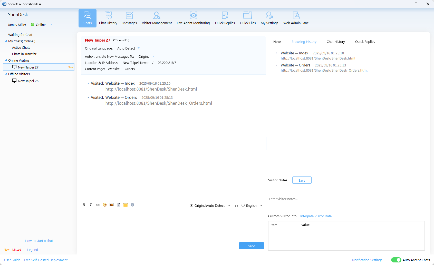Select the English translation radio button

243,205
